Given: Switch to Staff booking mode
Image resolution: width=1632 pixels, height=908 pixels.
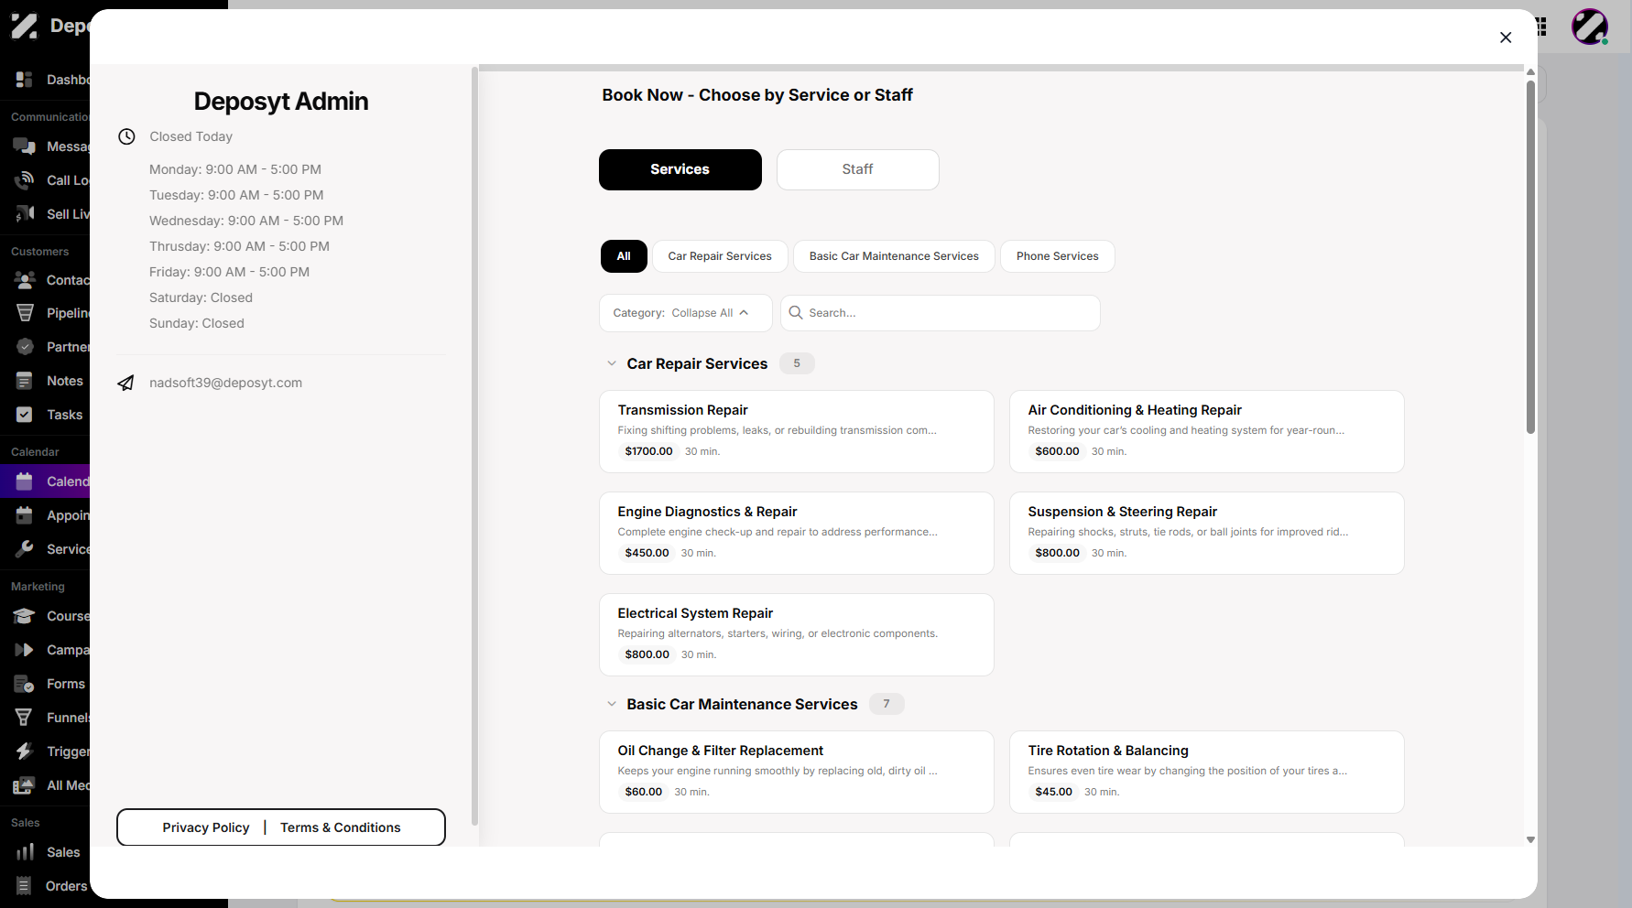Looking at the screenshot, I should coord(858,169).
